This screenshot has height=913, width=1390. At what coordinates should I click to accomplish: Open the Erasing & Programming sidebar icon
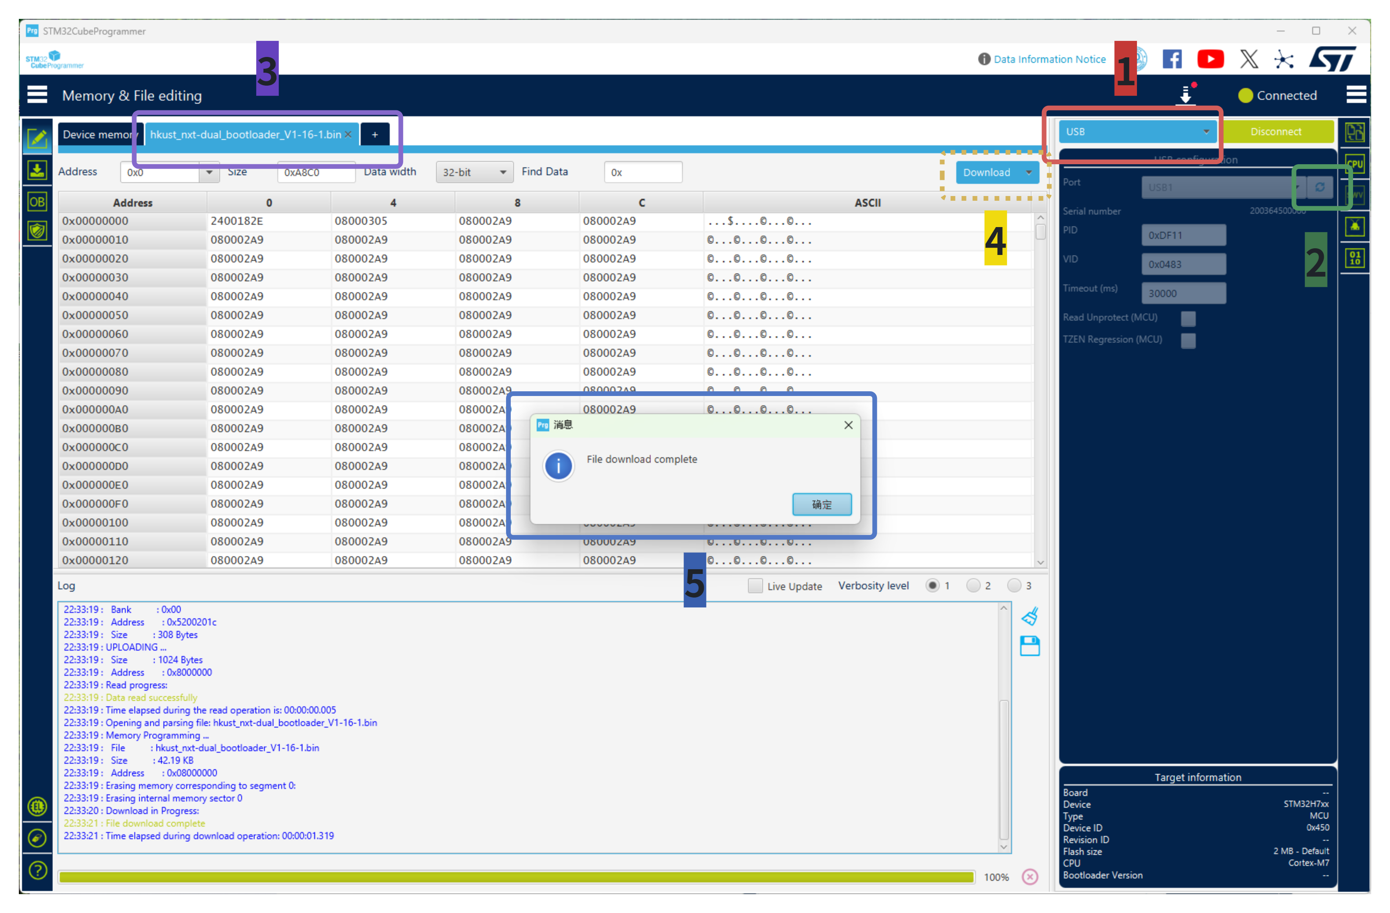pyautogui.click(x=37, y=170)
